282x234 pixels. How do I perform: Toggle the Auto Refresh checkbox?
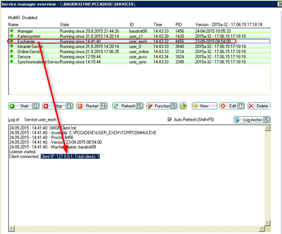(169, 120)
